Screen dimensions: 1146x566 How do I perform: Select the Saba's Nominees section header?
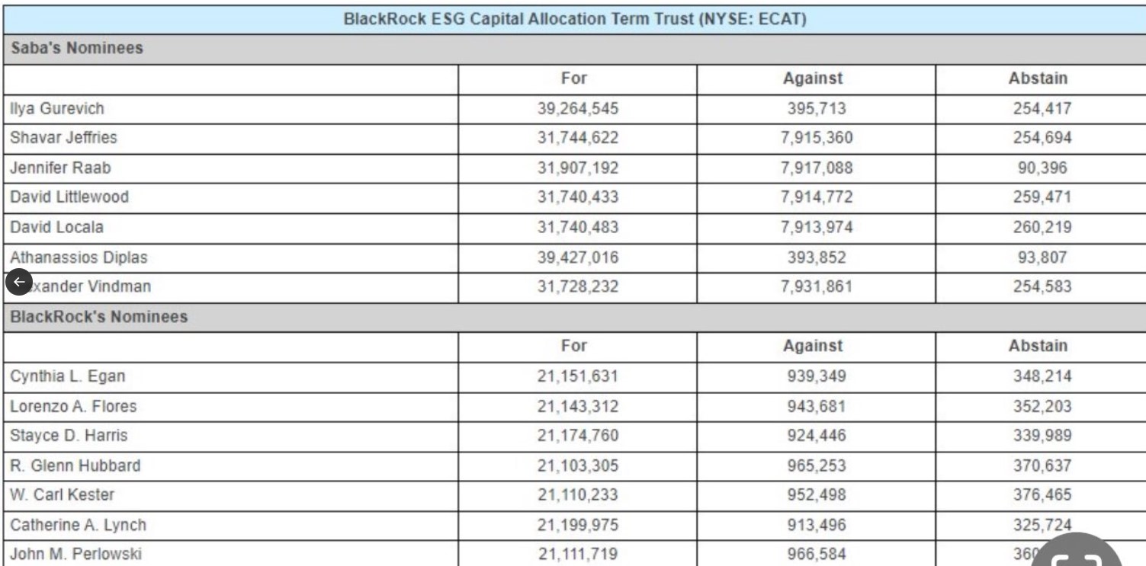click(x=76, y=48)
